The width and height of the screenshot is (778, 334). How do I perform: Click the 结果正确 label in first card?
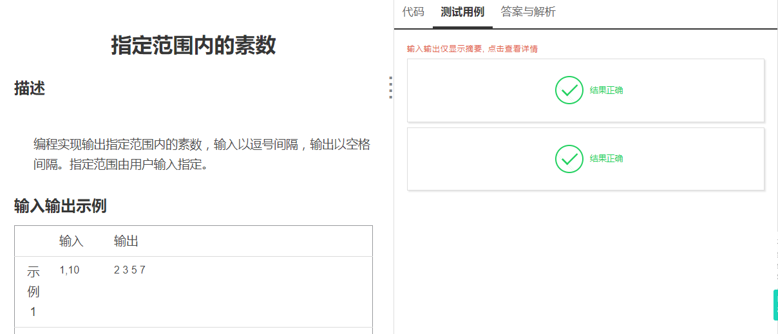[x=607, y=90]
